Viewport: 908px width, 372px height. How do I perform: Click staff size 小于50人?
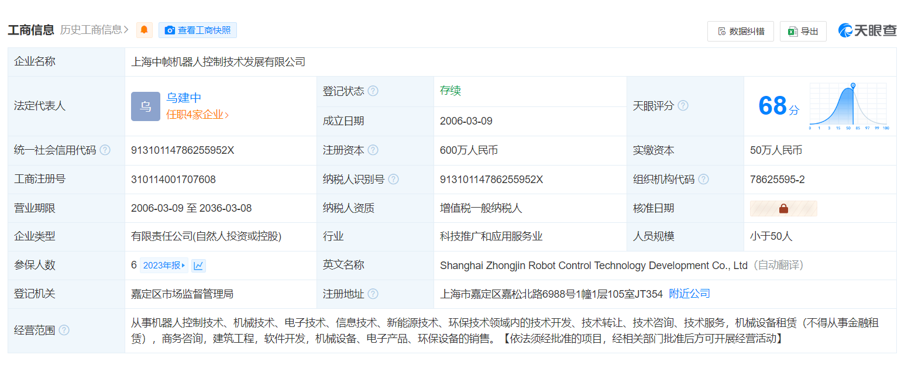pyautogui.click(x=771, y=237)
